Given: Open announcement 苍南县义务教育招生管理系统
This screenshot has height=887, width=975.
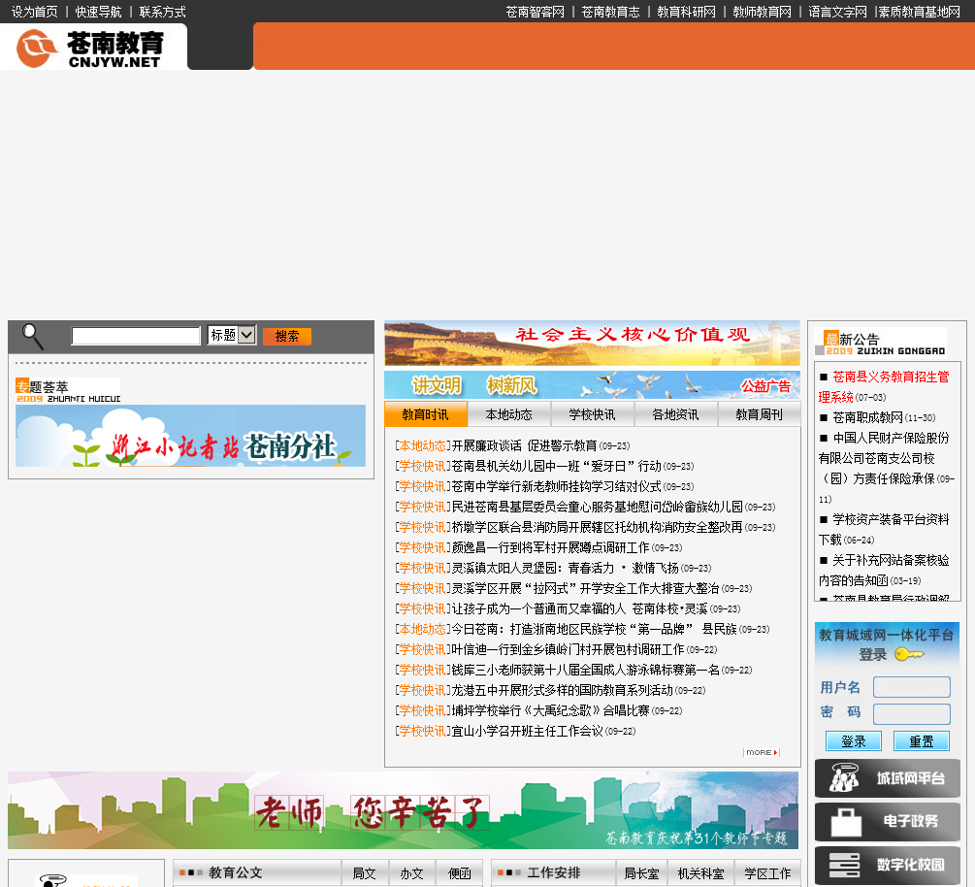Looking at the screenshot, I should click(x=884, y=386).
